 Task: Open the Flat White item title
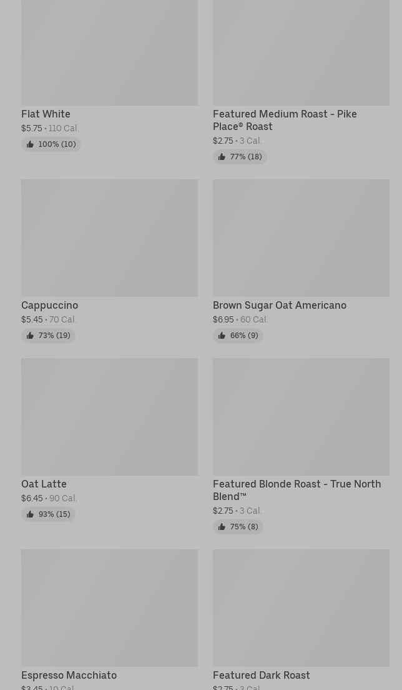pyautogui.click(x=46, y=114)
